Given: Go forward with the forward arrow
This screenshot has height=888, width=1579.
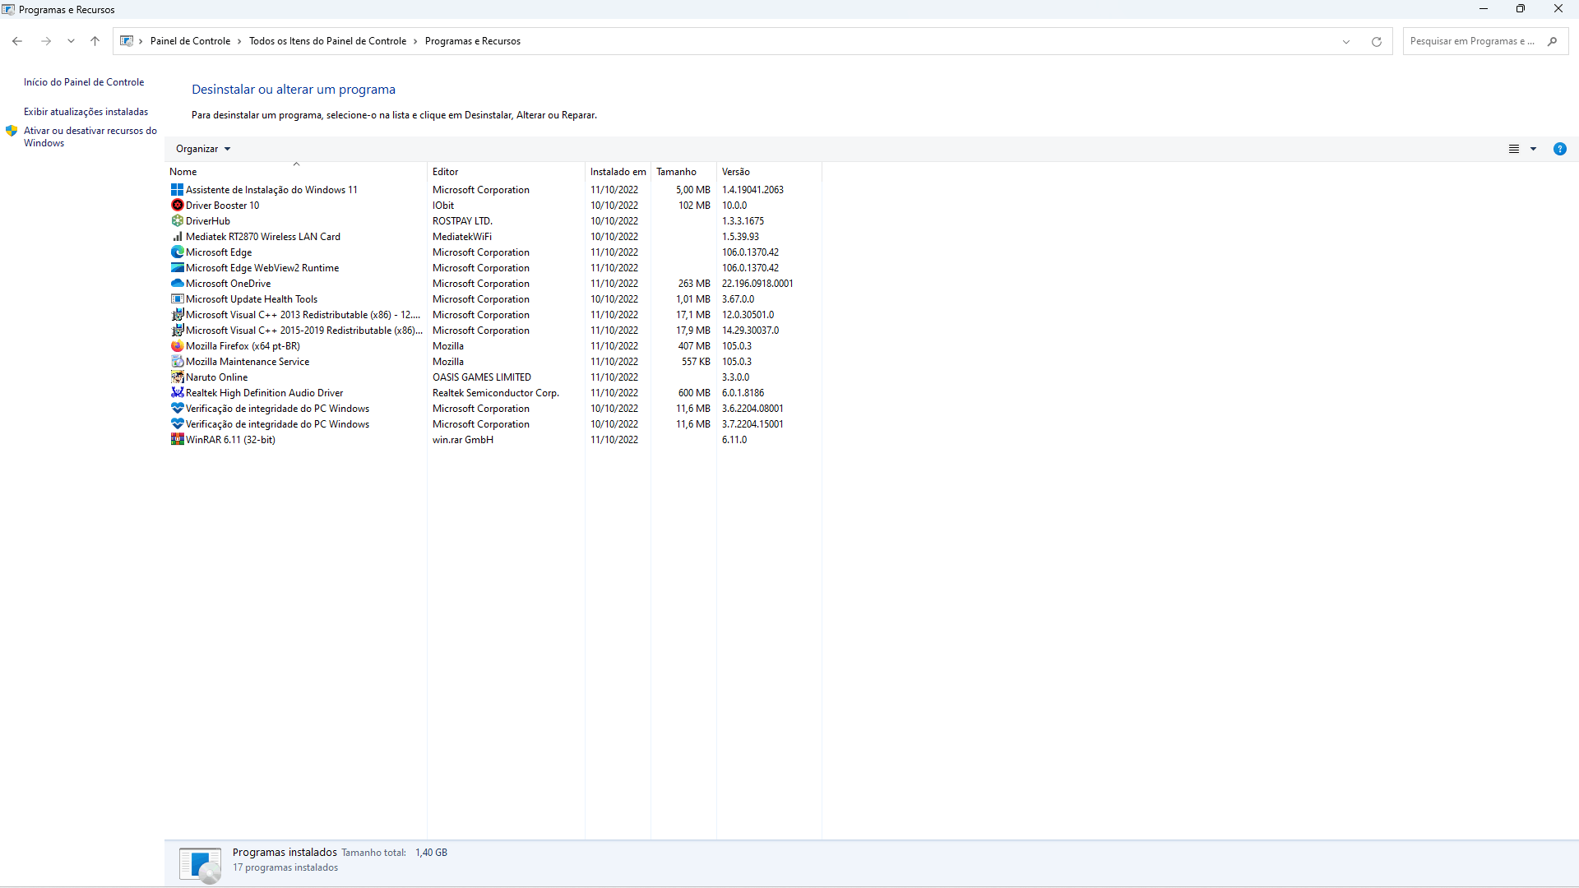Looking at the screenshot, I should tap(46, 41).
